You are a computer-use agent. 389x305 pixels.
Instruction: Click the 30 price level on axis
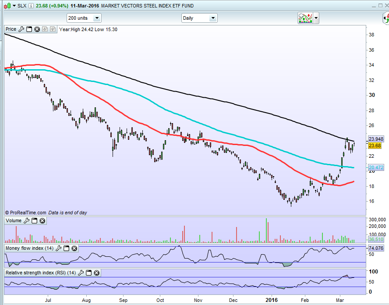[372, 95]
